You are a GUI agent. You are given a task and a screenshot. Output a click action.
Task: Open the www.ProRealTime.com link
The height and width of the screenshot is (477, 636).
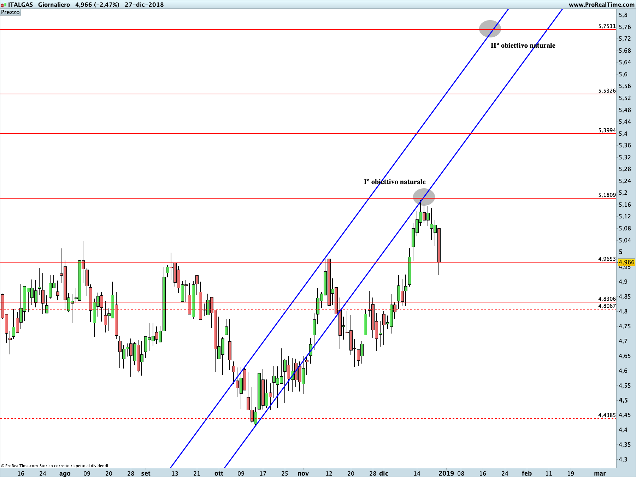pyautogui.click(x=601, y=5)
